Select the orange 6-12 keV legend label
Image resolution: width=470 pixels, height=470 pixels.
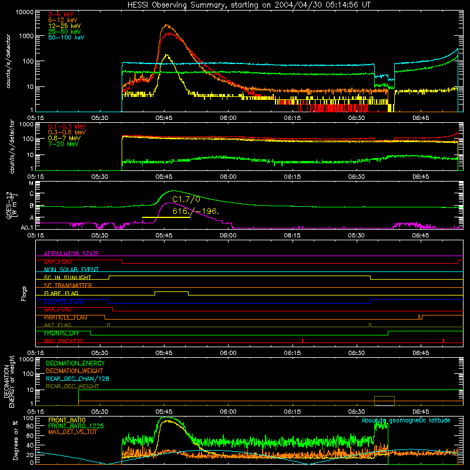63,20
